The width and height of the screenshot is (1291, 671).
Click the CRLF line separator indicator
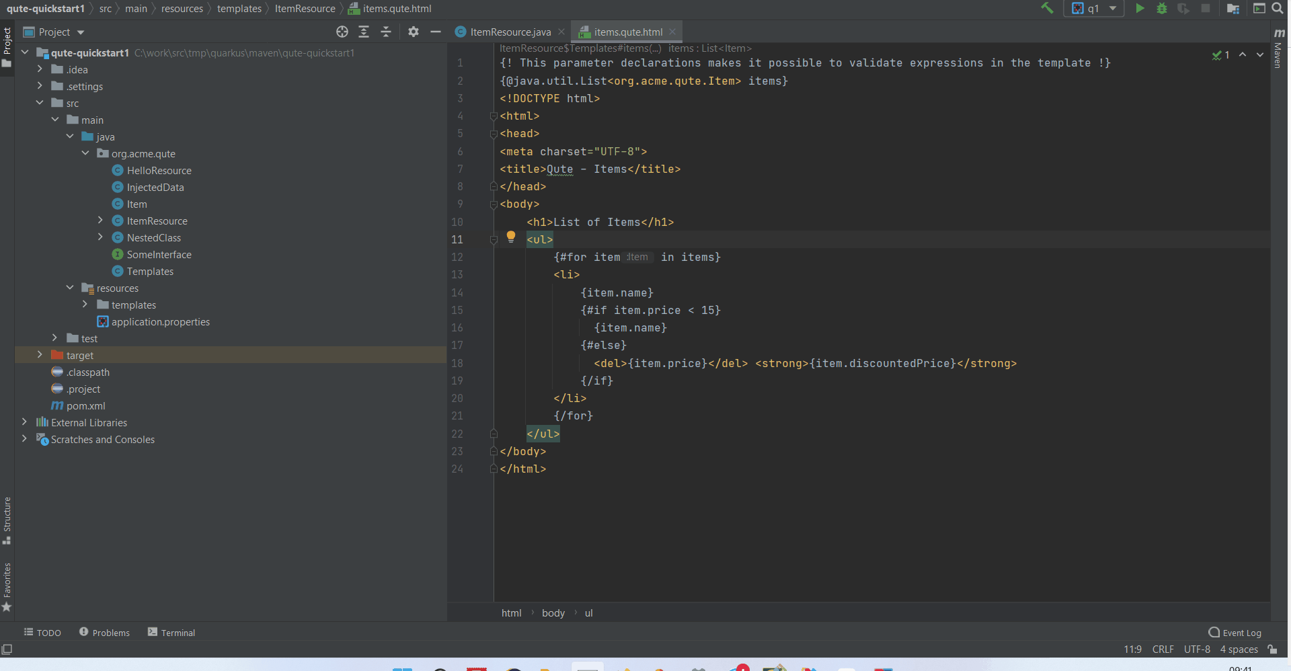click(x=1163, y=649)
